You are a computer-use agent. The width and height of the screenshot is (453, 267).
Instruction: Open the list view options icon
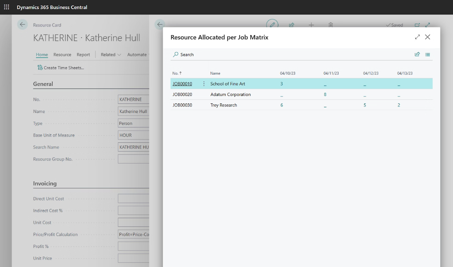(x=428, y=54)
